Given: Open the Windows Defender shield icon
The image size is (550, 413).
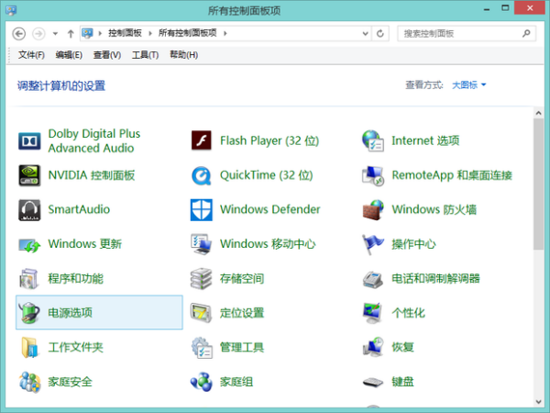Looking at the screenshot, I should pos(202,209).
